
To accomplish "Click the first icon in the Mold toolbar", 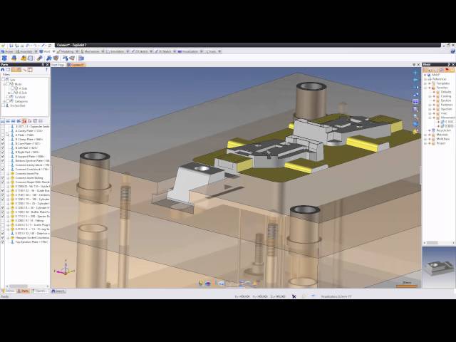I will coord(4,58).
